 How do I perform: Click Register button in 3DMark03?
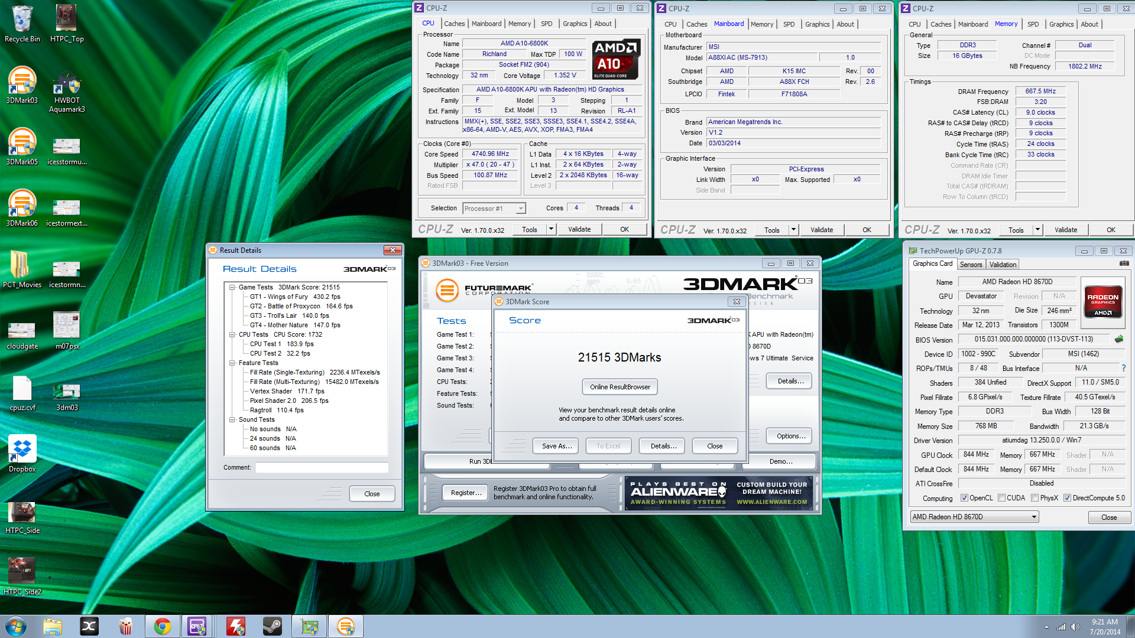tap(465, 493)
